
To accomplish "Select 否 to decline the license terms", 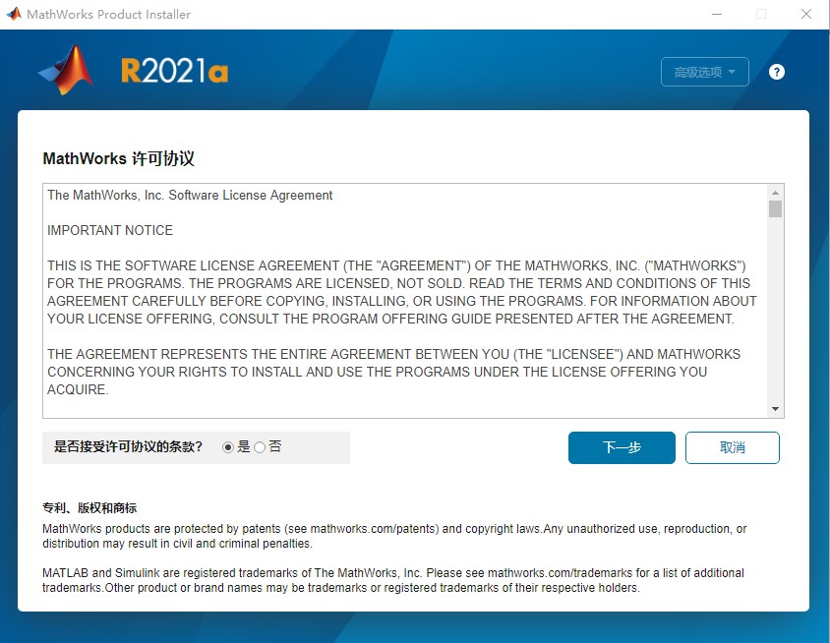I will pos(260,447).
